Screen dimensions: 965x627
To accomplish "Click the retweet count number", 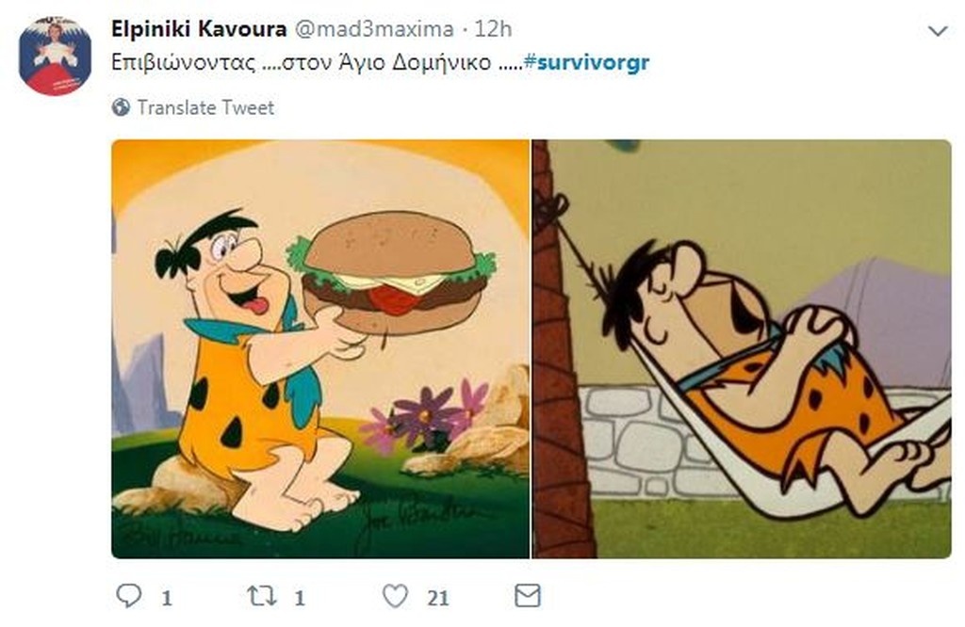I will [297, 596].
